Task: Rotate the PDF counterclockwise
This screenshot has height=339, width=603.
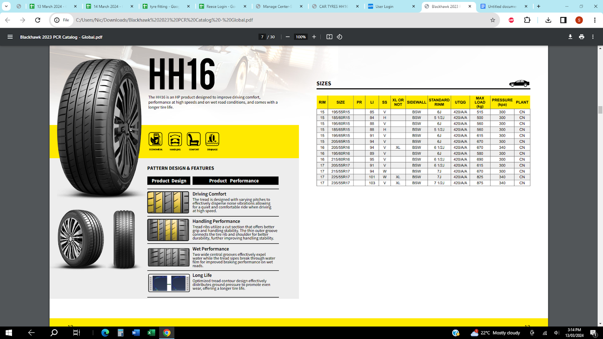Action: pyautogui.click(x=340, y=37)
